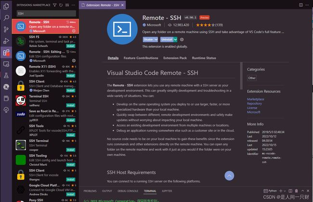Open the PROBLEMS panel tab
Screen dimensions: 313x202
pos(90,191)
